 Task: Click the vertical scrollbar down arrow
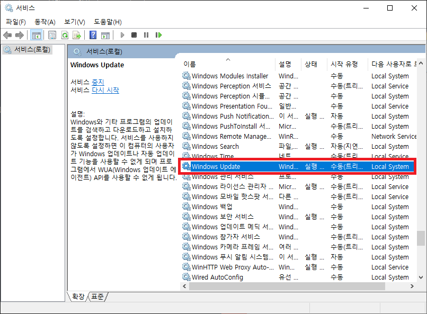[421, 277]
